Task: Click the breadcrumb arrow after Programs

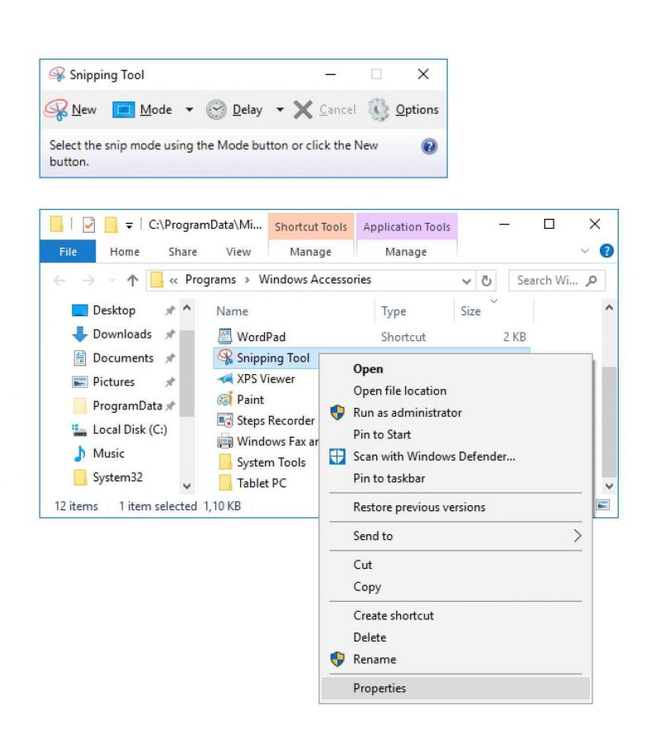Action: click(247, 280)
